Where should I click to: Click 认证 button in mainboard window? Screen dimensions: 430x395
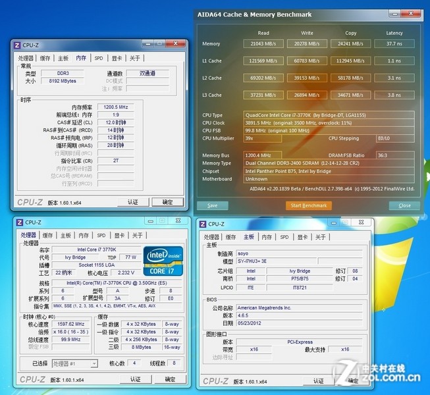point(319,381)
